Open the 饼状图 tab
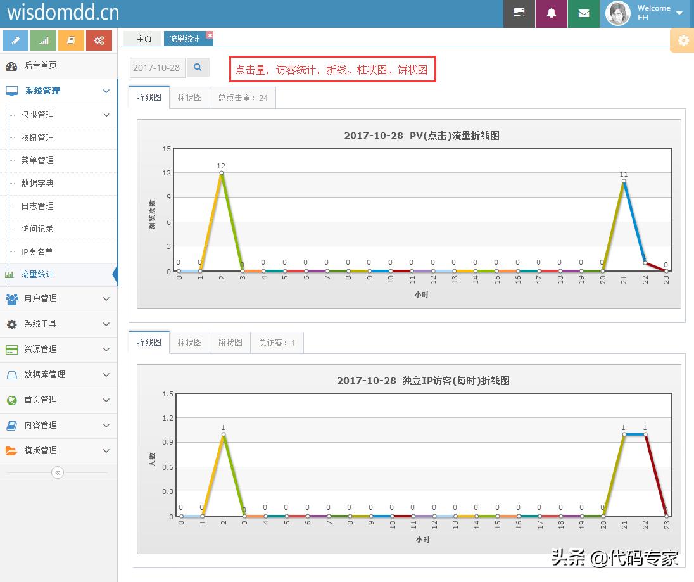694x582 pixels. pyautogui.click(x=230, y=343)
